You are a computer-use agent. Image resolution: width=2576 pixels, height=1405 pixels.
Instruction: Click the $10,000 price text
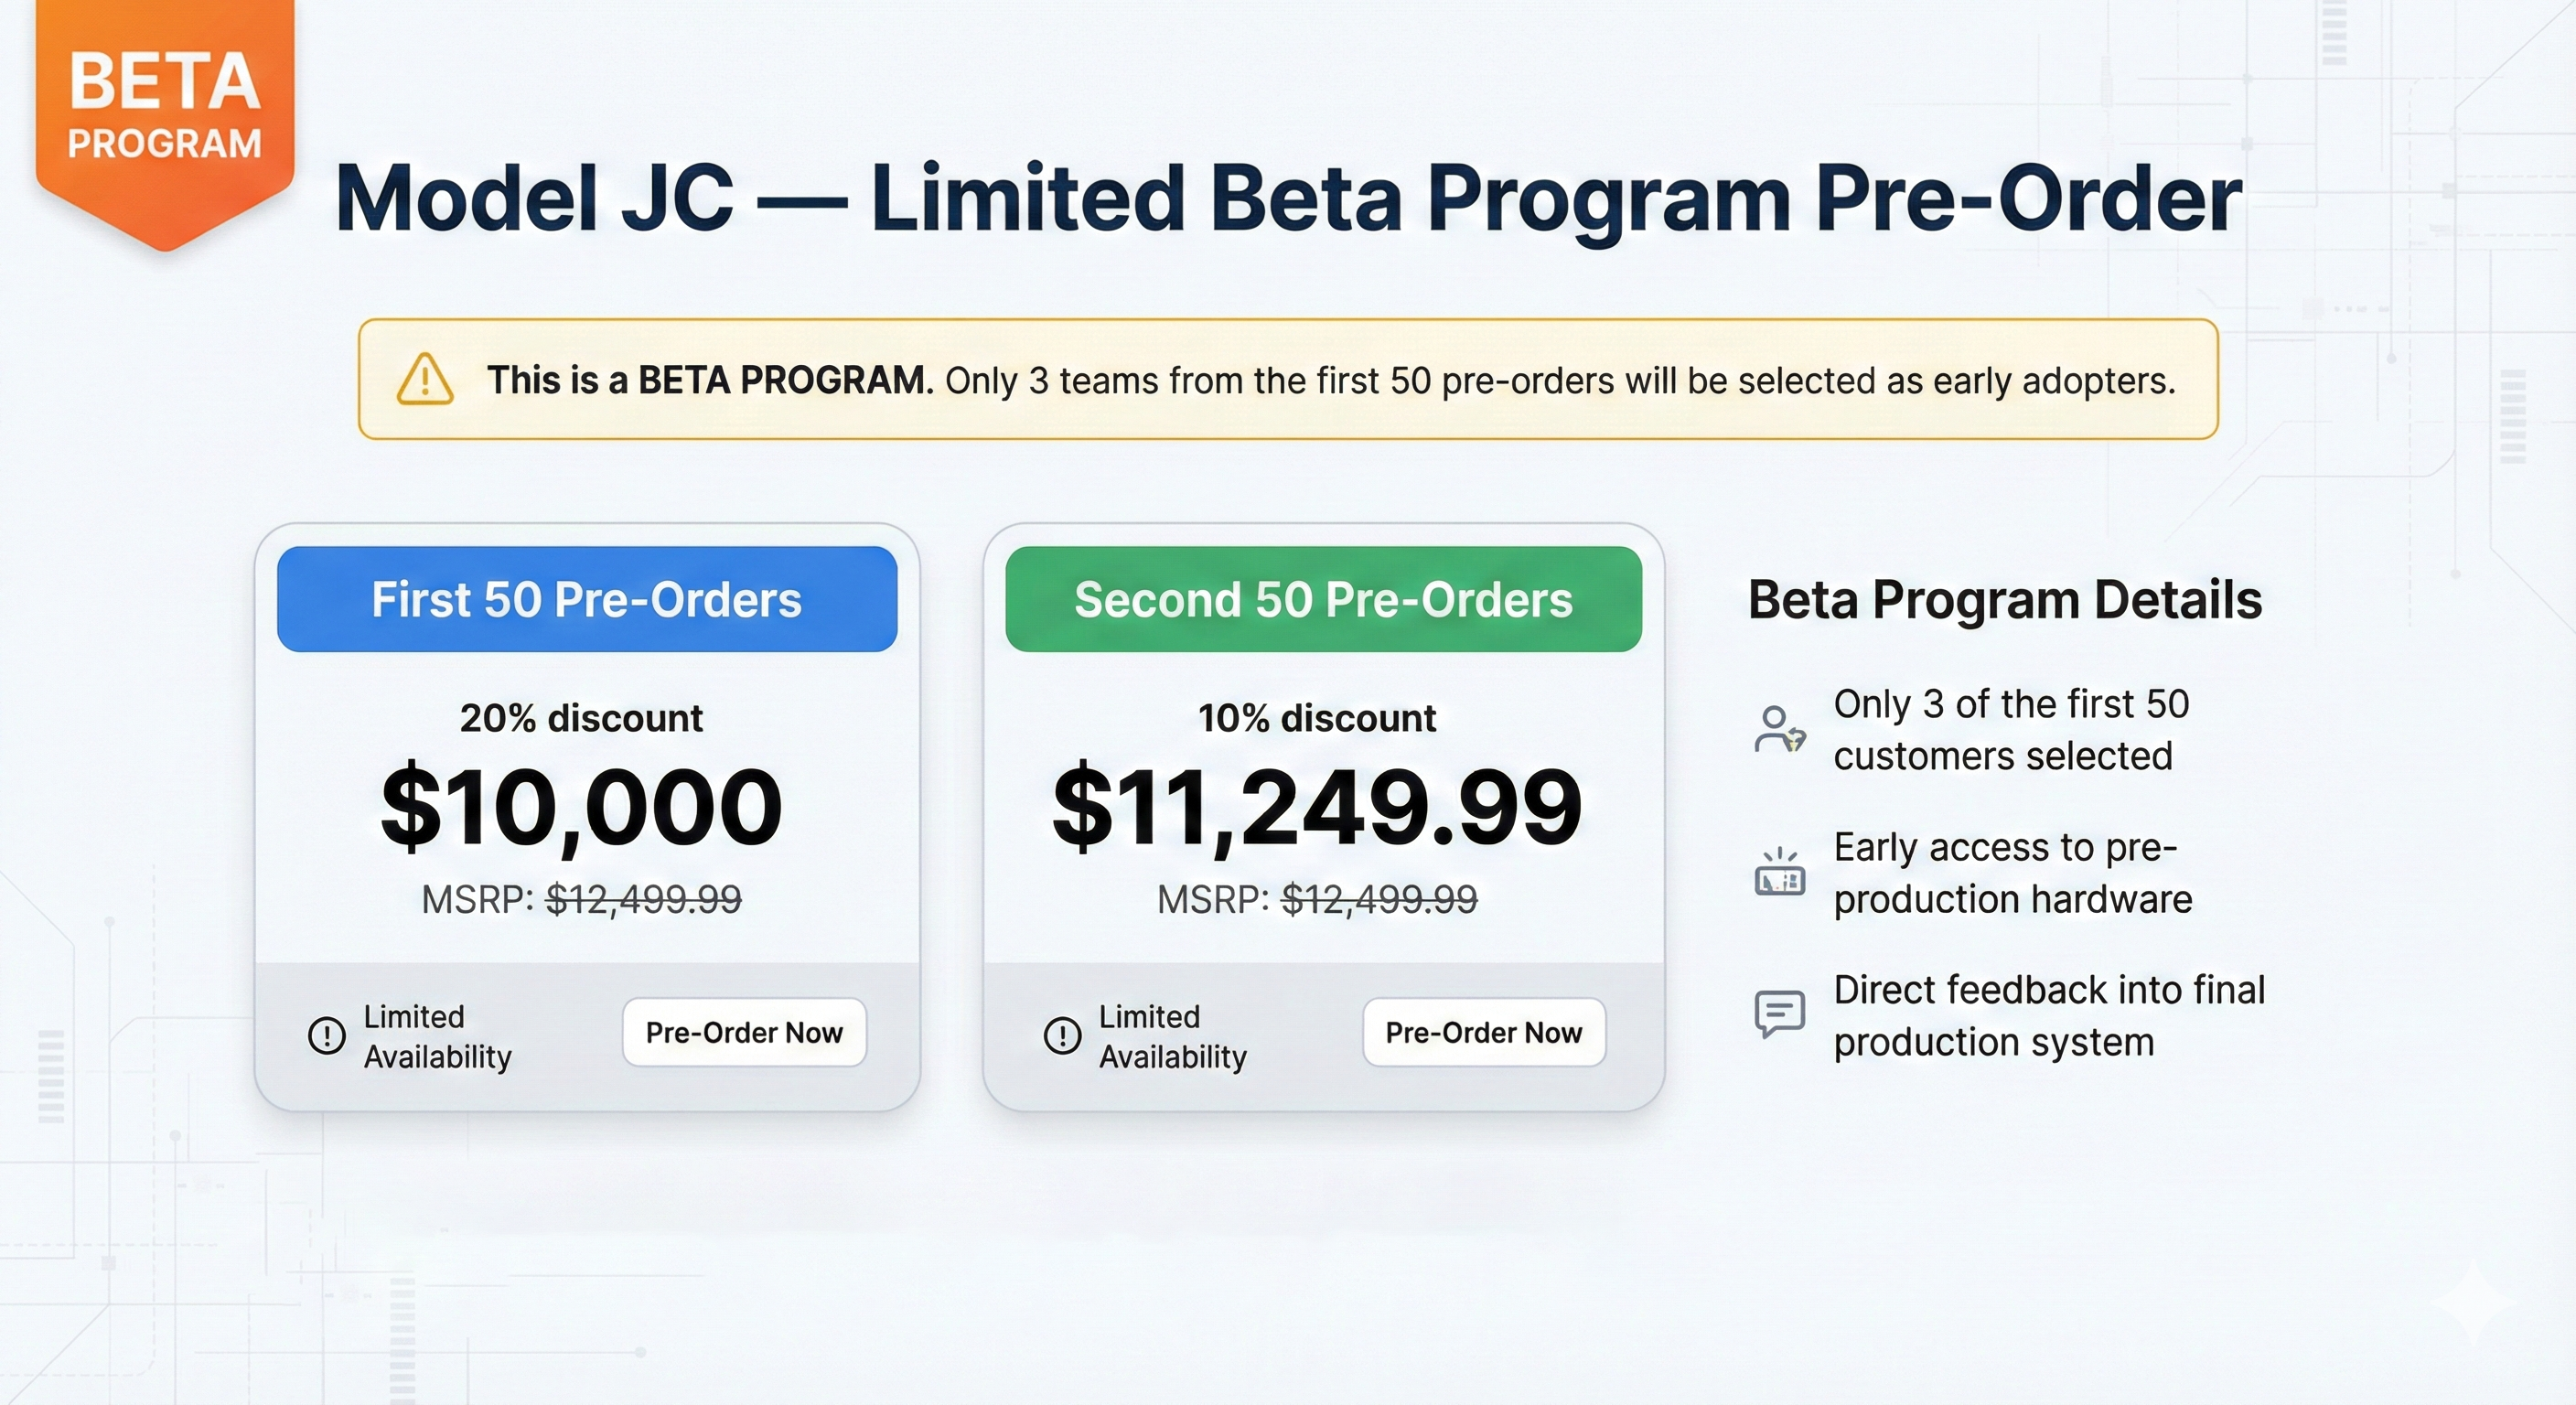click(x=581, y=808)
